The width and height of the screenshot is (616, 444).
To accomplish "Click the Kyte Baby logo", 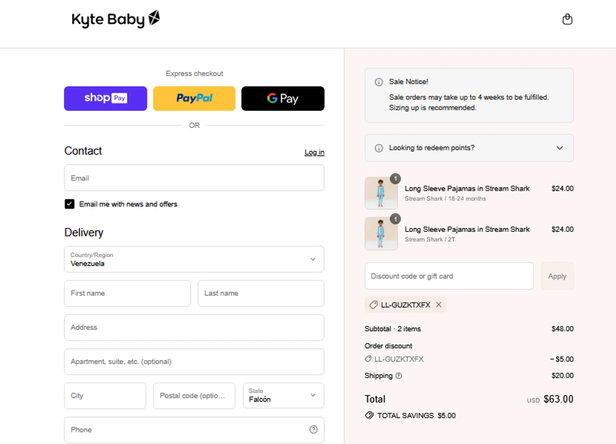I will tap(115, 19).
